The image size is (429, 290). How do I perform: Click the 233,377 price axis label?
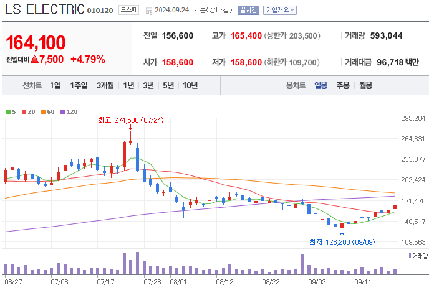(x=413, y=159)
